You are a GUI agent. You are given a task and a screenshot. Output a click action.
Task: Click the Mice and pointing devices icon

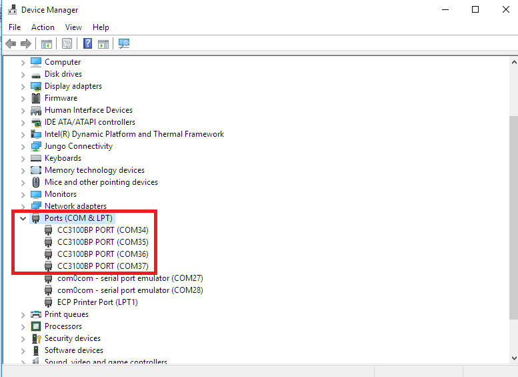coord(36,182)
